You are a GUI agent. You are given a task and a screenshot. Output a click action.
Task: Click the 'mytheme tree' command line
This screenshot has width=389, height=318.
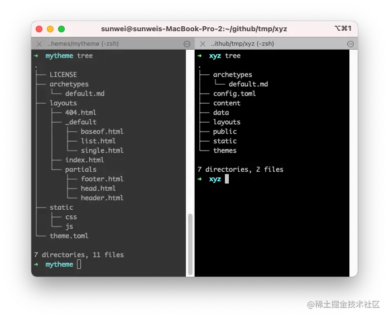coord(69,56)
